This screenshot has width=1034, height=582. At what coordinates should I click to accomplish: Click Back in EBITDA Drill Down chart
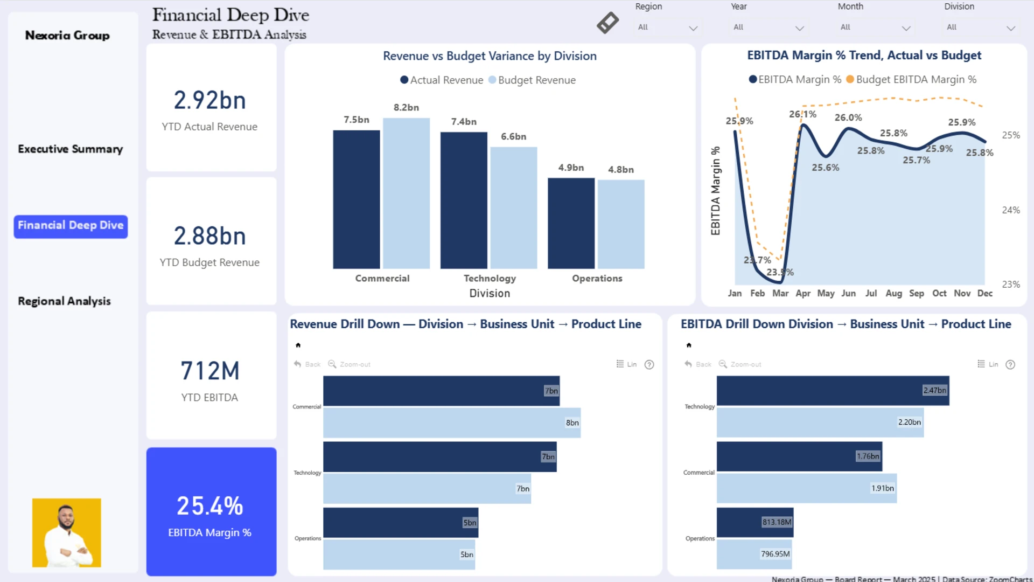(x=697, y=364)
